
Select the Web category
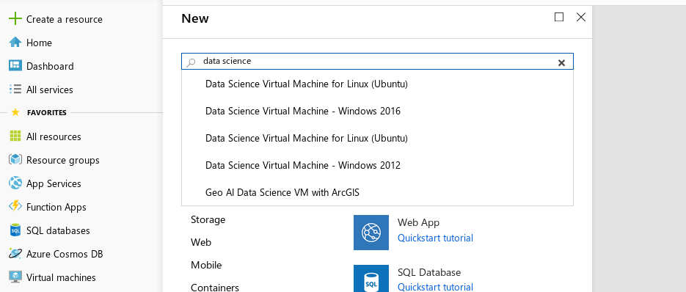[x=201, y=242]
